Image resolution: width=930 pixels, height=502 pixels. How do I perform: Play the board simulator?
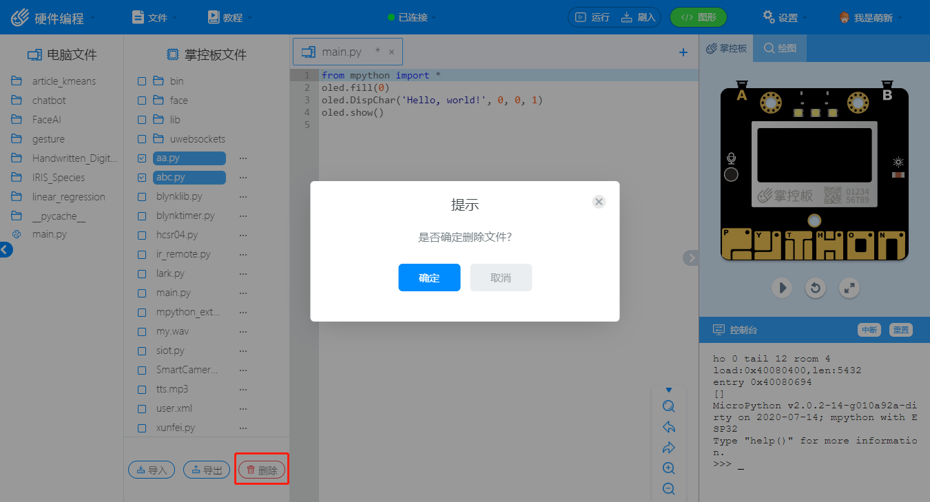781,287
